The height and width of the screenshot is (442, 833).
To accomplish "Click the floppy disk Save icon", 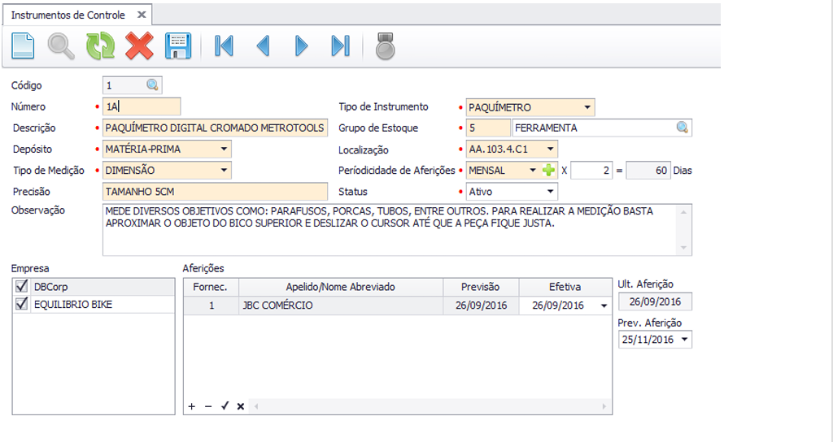I will point(178,45).
